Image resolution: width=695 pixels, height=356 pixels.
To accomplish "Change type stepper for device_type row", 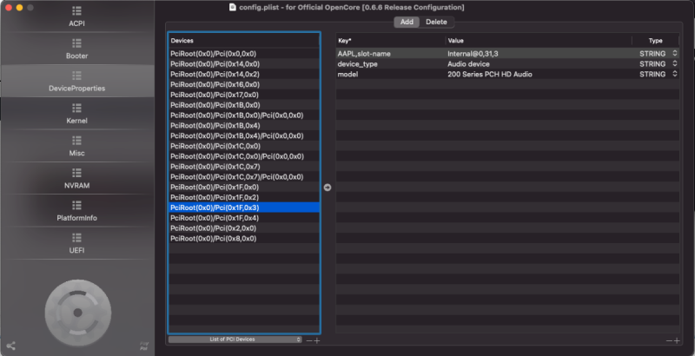I will (x=675, y=63).
